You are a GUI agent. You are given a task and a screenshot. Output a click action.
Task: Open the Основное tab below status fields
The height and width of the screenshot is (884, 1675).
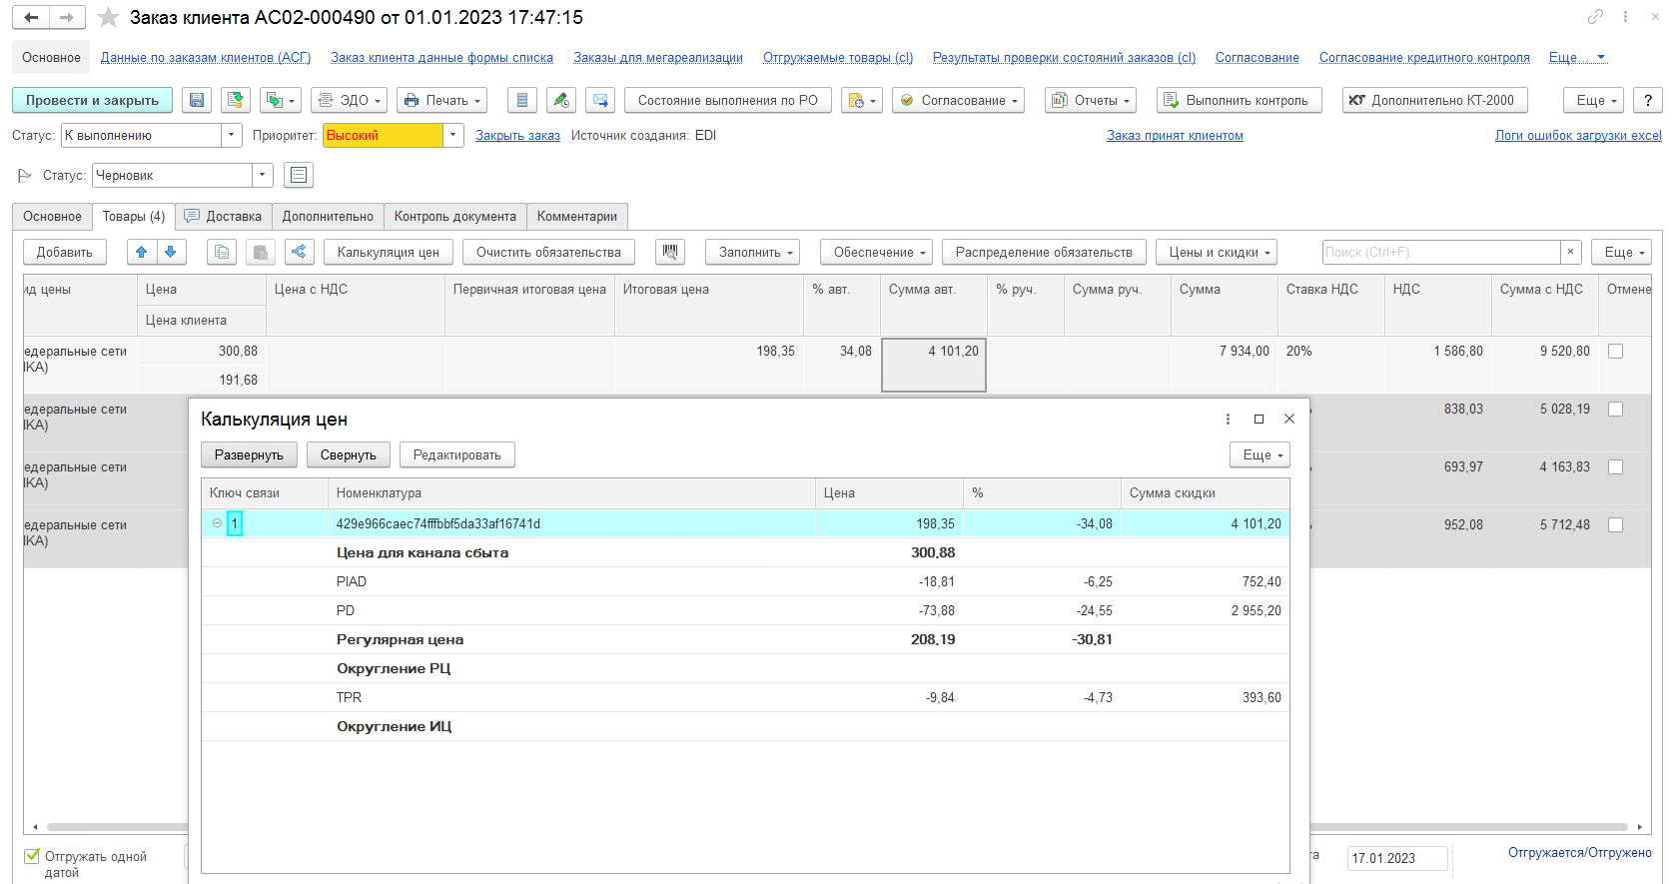coord(52,216)
